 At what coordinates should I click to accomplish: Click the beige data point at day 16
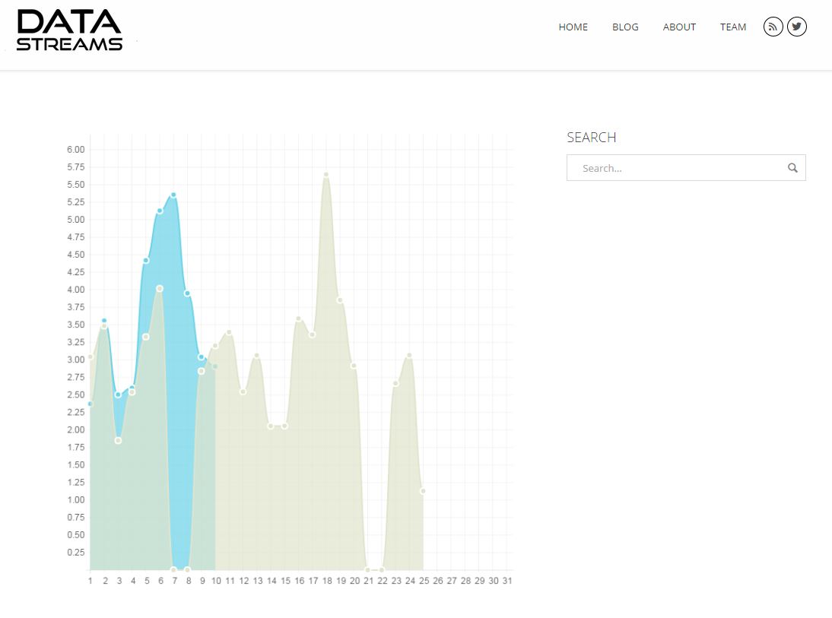pyautogui.click(x=298, y=319)
